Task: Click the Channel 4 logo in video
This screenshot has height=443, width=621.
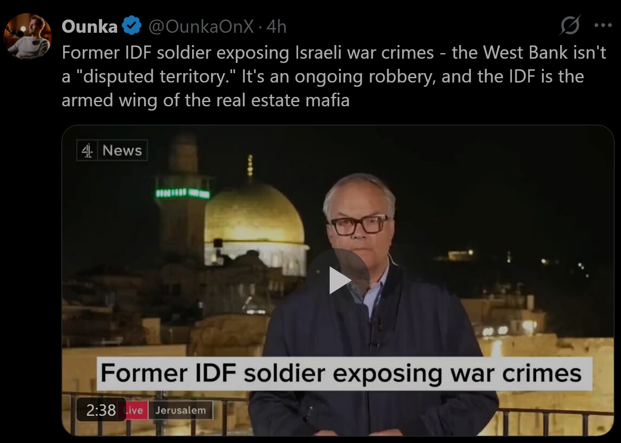Action: [x=87, y=151]
